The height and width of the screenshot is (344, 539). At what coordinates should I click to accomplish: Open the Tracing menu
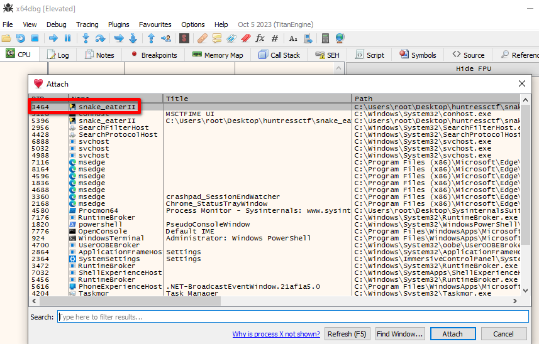(x=87, y=24)
